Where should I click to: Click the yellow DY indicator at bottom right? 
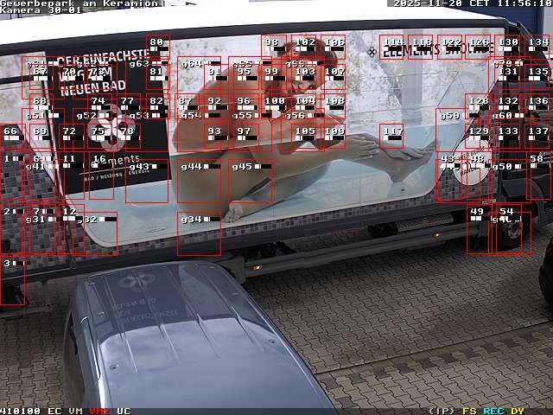(517, 411)
